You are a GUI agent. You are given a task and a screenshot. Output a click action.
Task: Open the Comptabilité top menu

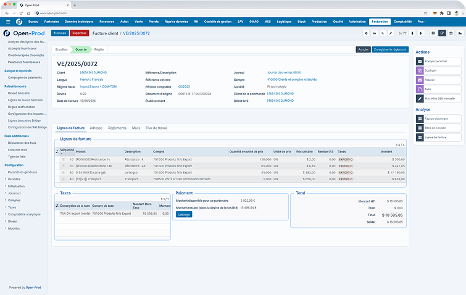tap(402, 22)
